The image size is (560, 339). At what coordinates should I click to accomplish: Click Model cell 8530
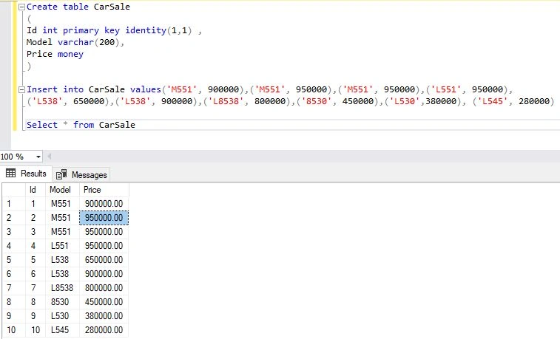(x=62, y=301)
